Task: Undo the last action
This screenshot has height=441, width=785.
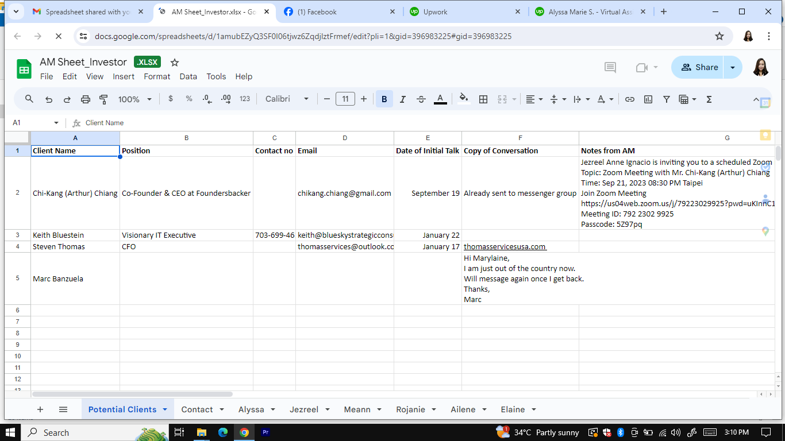Action: pyautogui.click(x=49, y=99)
